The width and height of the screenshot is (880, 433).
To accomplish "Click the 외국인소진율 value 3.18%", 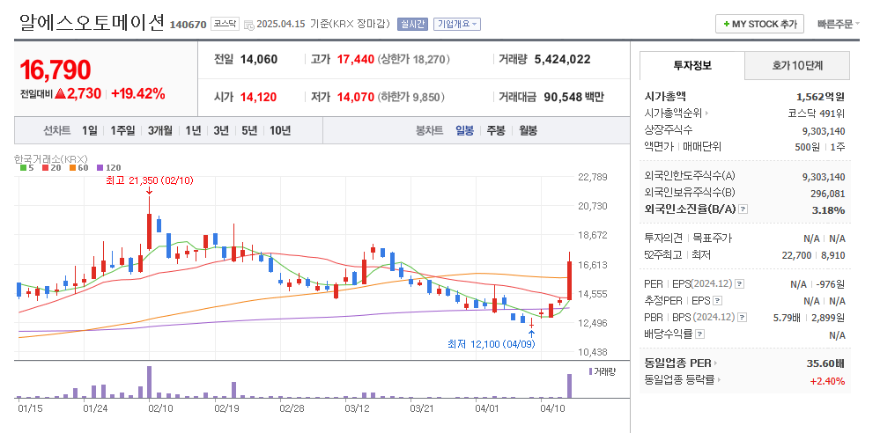I will [828, 210].
